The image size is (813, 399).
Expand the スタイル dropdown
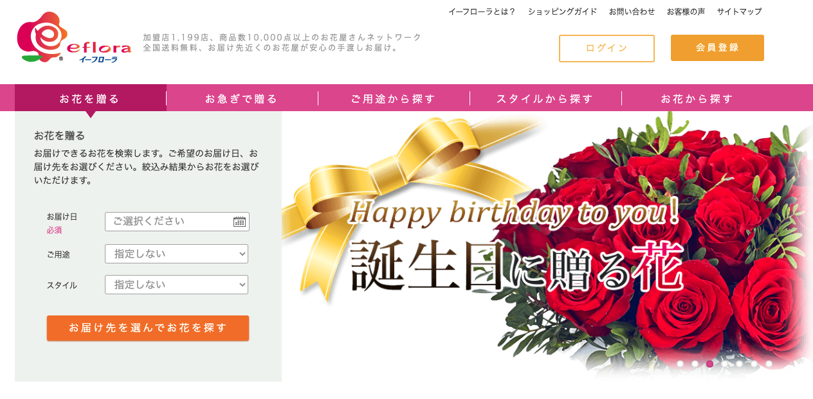click(x=176, y=285)
